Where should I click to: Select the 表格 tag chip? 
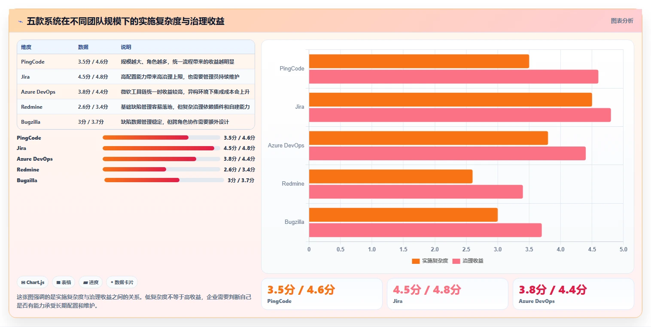pyautogui.click(x=64, y=282)
